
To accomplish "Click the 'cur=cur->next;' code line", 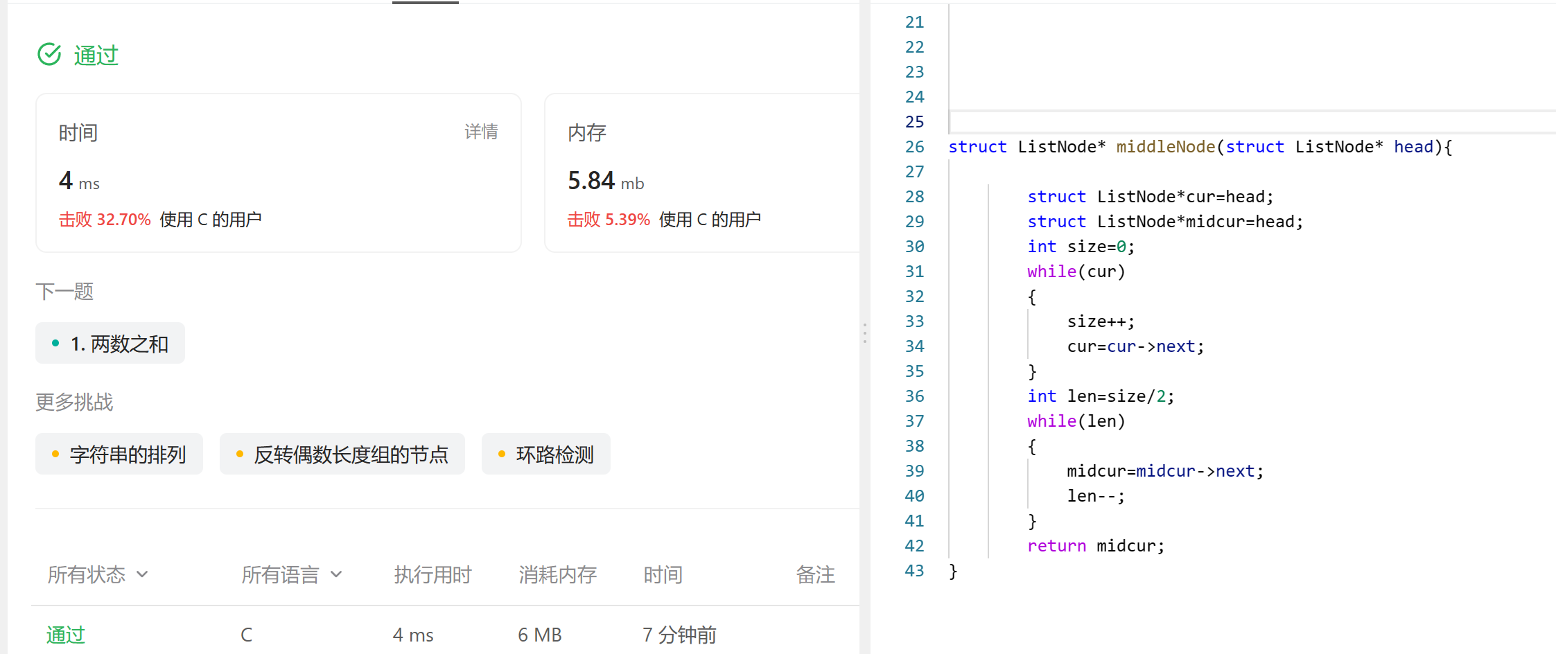I will pos(1136,346).
